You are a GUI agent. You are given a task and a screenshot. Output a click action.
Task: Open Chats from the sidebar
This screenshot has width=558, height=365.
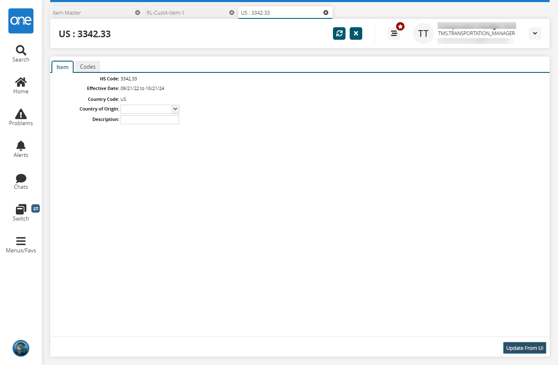point(21,181)
